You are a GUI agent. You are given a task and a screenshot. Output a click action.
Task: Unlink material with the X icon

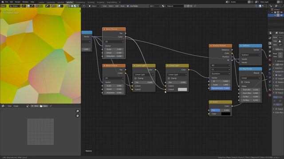coord(191,6)
